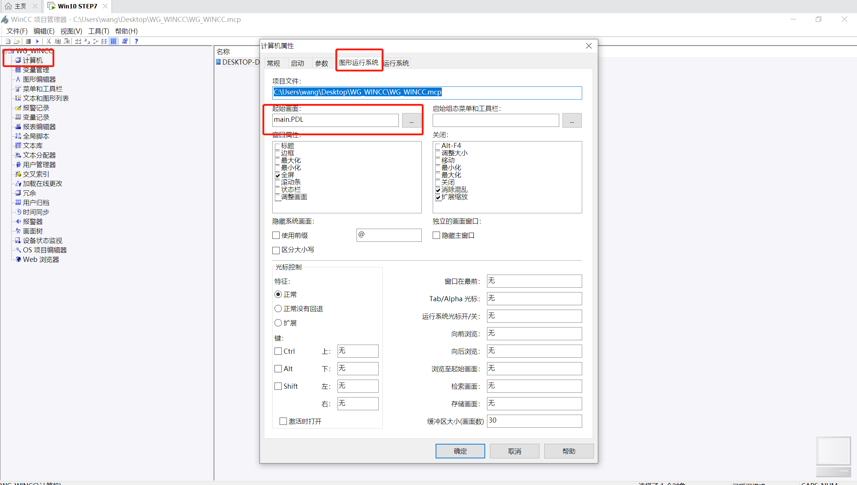
Task: Select the 扩展 cursor feature radio button
Action: coord(278,322)
